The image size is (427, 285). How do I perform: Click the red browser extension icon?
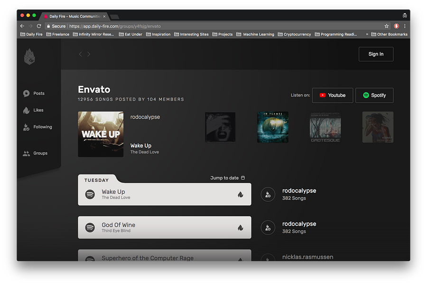coord(397,26)
